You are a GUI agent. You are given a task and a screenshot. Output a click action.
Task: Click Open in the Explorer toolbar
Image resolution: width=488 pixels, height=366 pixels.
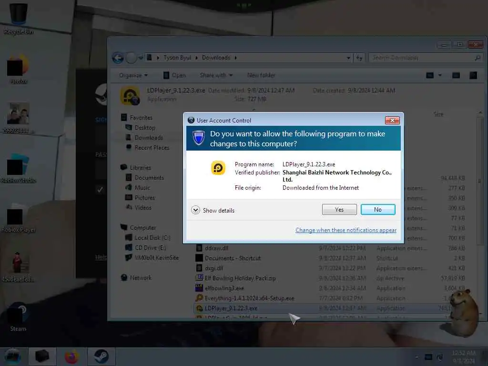174,75
